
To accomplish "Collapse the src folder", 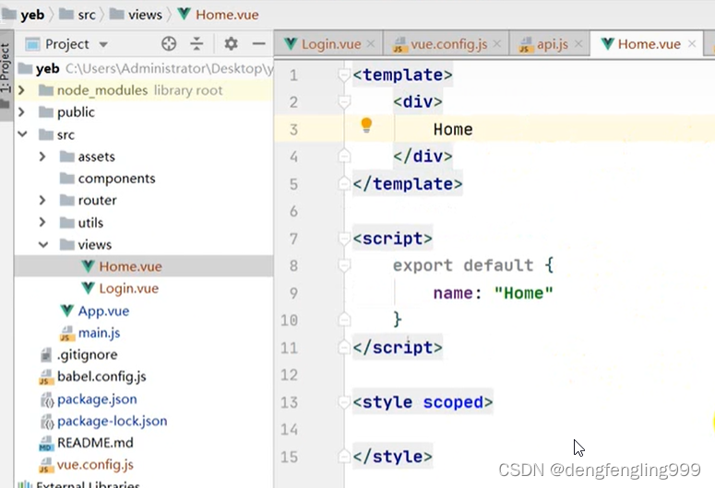I will pyautogui.click(x=22, y=134).
